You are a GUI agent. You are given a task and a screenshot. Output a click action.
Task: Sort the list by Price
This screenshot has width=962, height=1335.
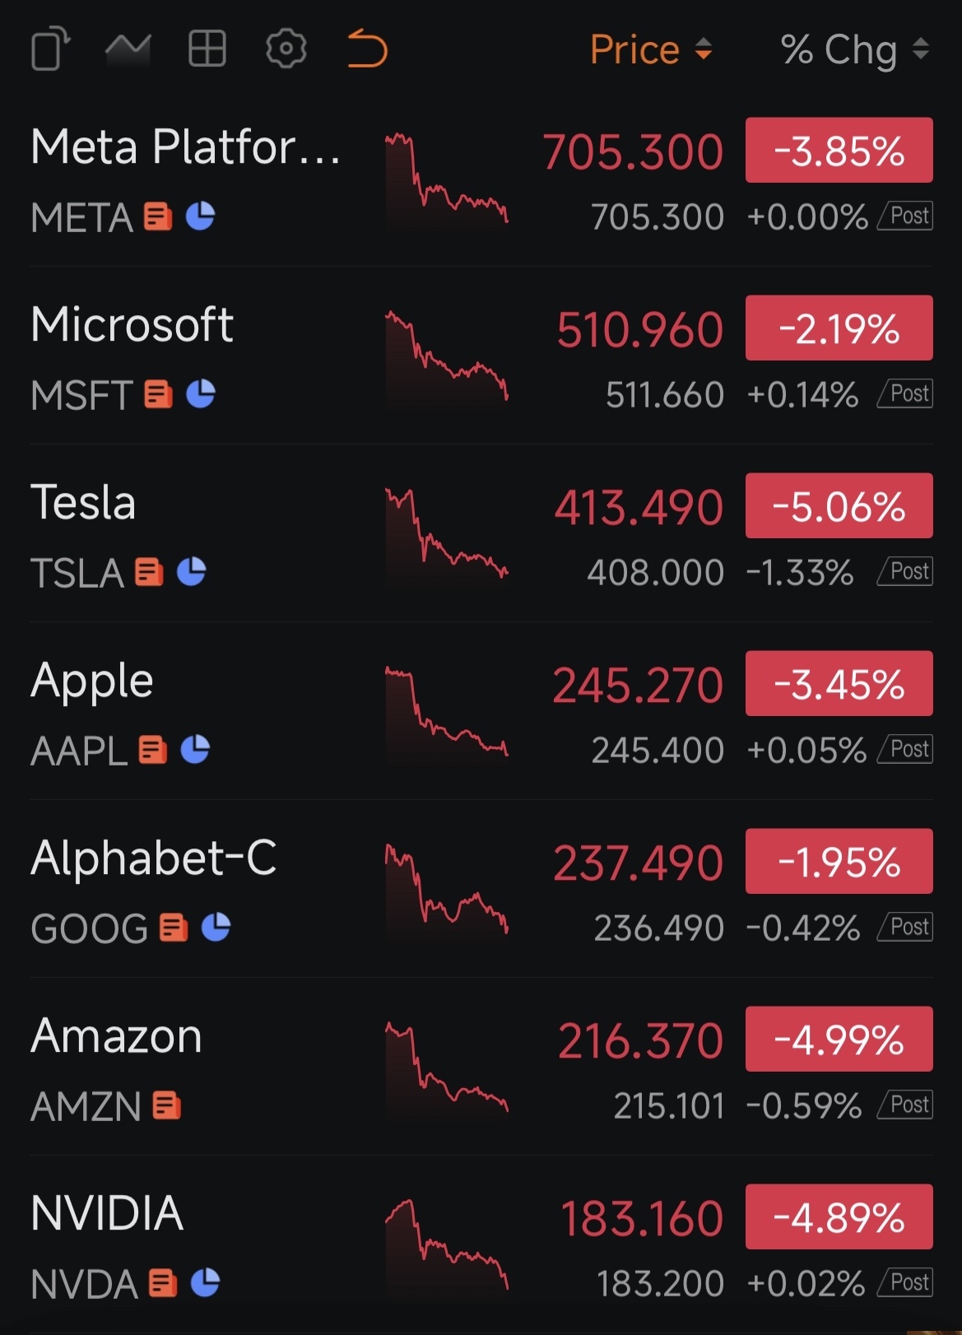point(650,50)
